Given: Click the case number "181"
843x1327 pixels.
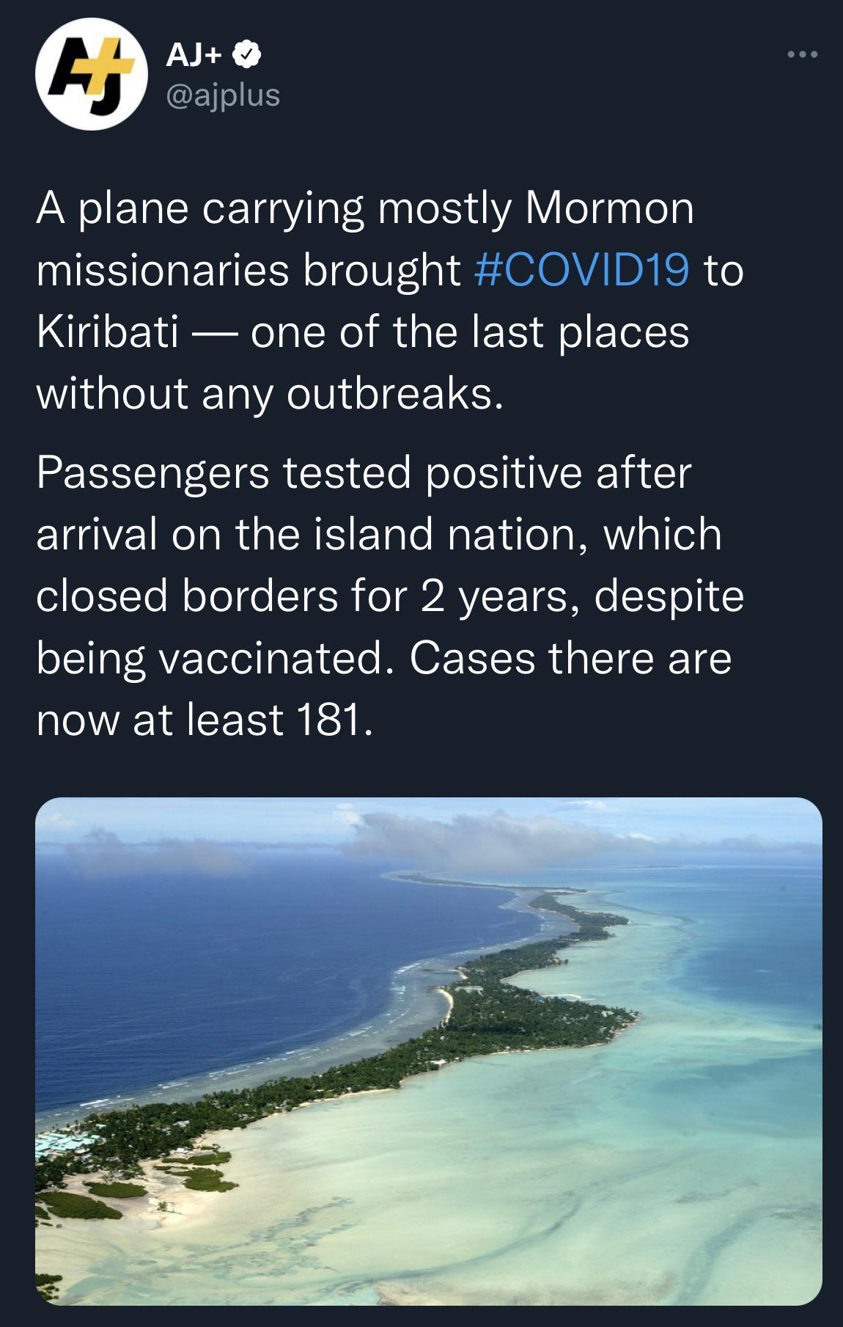Looking at the screenshot, I should pyautogui.click(x=328, y=720).
